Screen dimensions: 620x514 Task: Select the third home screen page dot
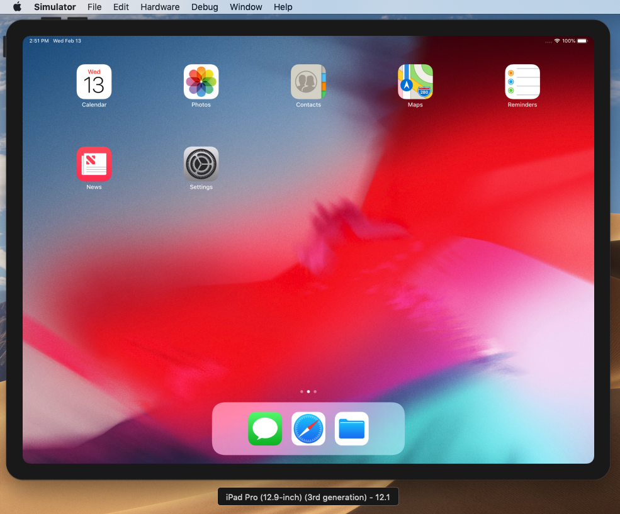(x=315, y=391)
